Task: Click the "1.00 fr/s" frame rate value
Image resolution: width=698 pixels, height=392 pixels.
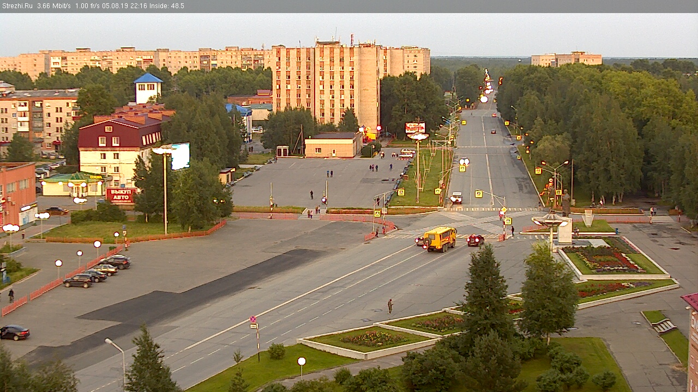Action: (87, 6)
